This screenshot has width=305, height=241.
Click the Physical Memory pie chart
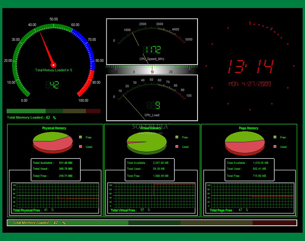(53, 143)
